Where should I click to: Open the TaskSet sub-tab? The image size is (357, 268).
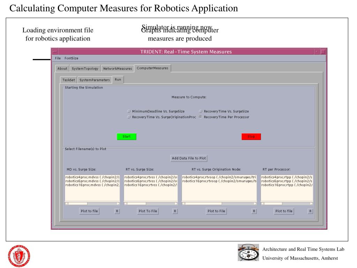(69, 80)
